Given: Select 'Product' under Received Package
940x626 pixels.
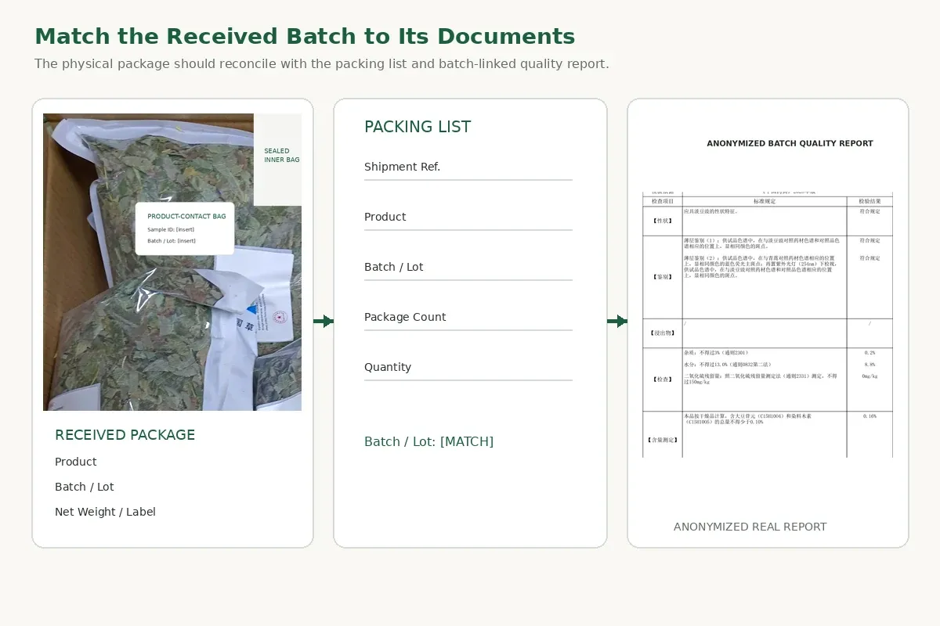Looking at the screenshot, I should pyautogui.click(x=76, y=462).
